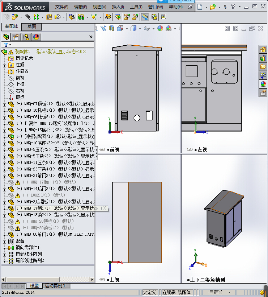The height and width of the screenshot is (297, 268).
Task: Click the Take Snapshot icon
Action: pos(163,17)
